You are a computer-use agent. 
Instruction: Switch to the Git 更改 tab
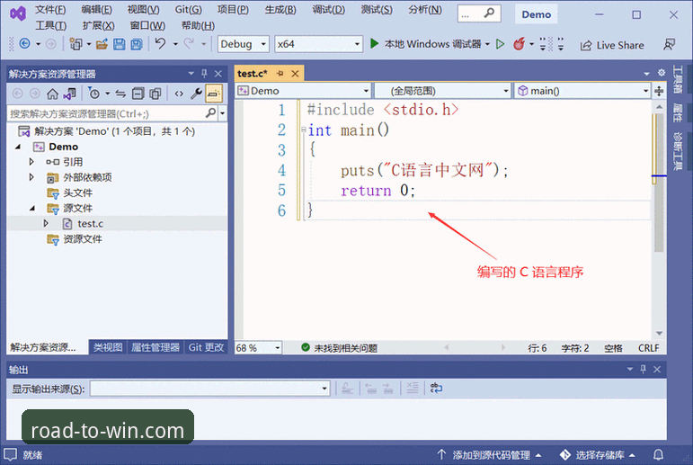206,347
